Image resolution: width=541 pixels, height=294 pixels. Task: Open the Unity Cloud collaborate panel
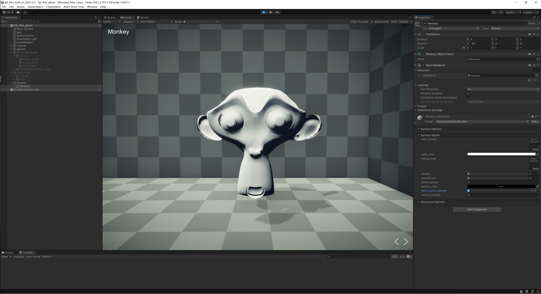[18, 12]
